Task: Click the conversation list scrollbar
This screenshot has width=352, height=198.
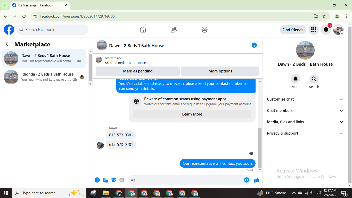Action: (90, 68)
